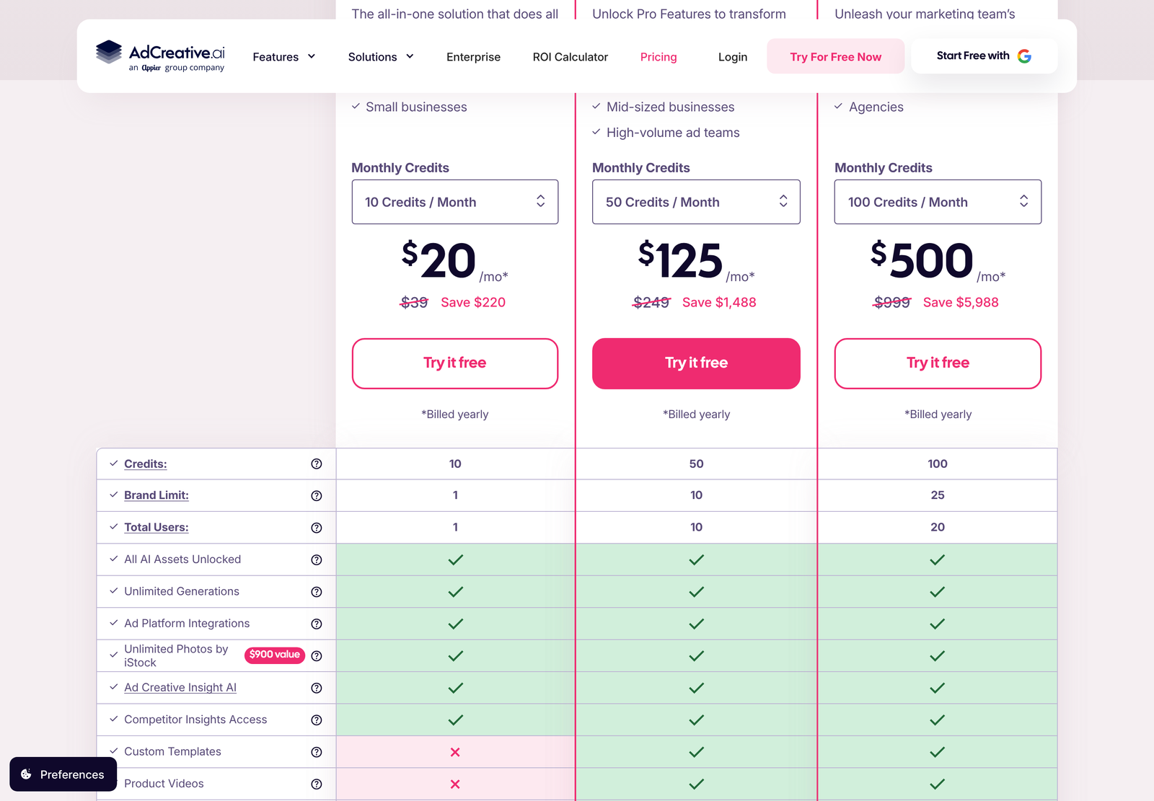Open the ROI Calculator page
Screen dimensions: 1154x801
pyautogui.click(x=571, y=57)
